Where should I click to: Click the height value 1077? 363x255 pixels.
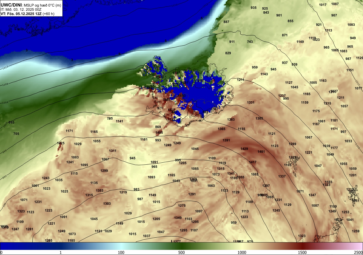pyautogui.click(x=358, y=88)
